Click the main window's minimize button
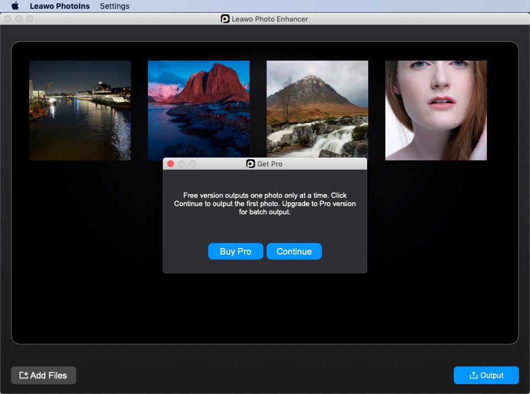This screenshot has height=394, width=530. (x=19, y=19)
